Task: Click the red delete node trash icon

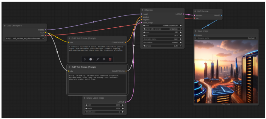Action: point(110,59)
